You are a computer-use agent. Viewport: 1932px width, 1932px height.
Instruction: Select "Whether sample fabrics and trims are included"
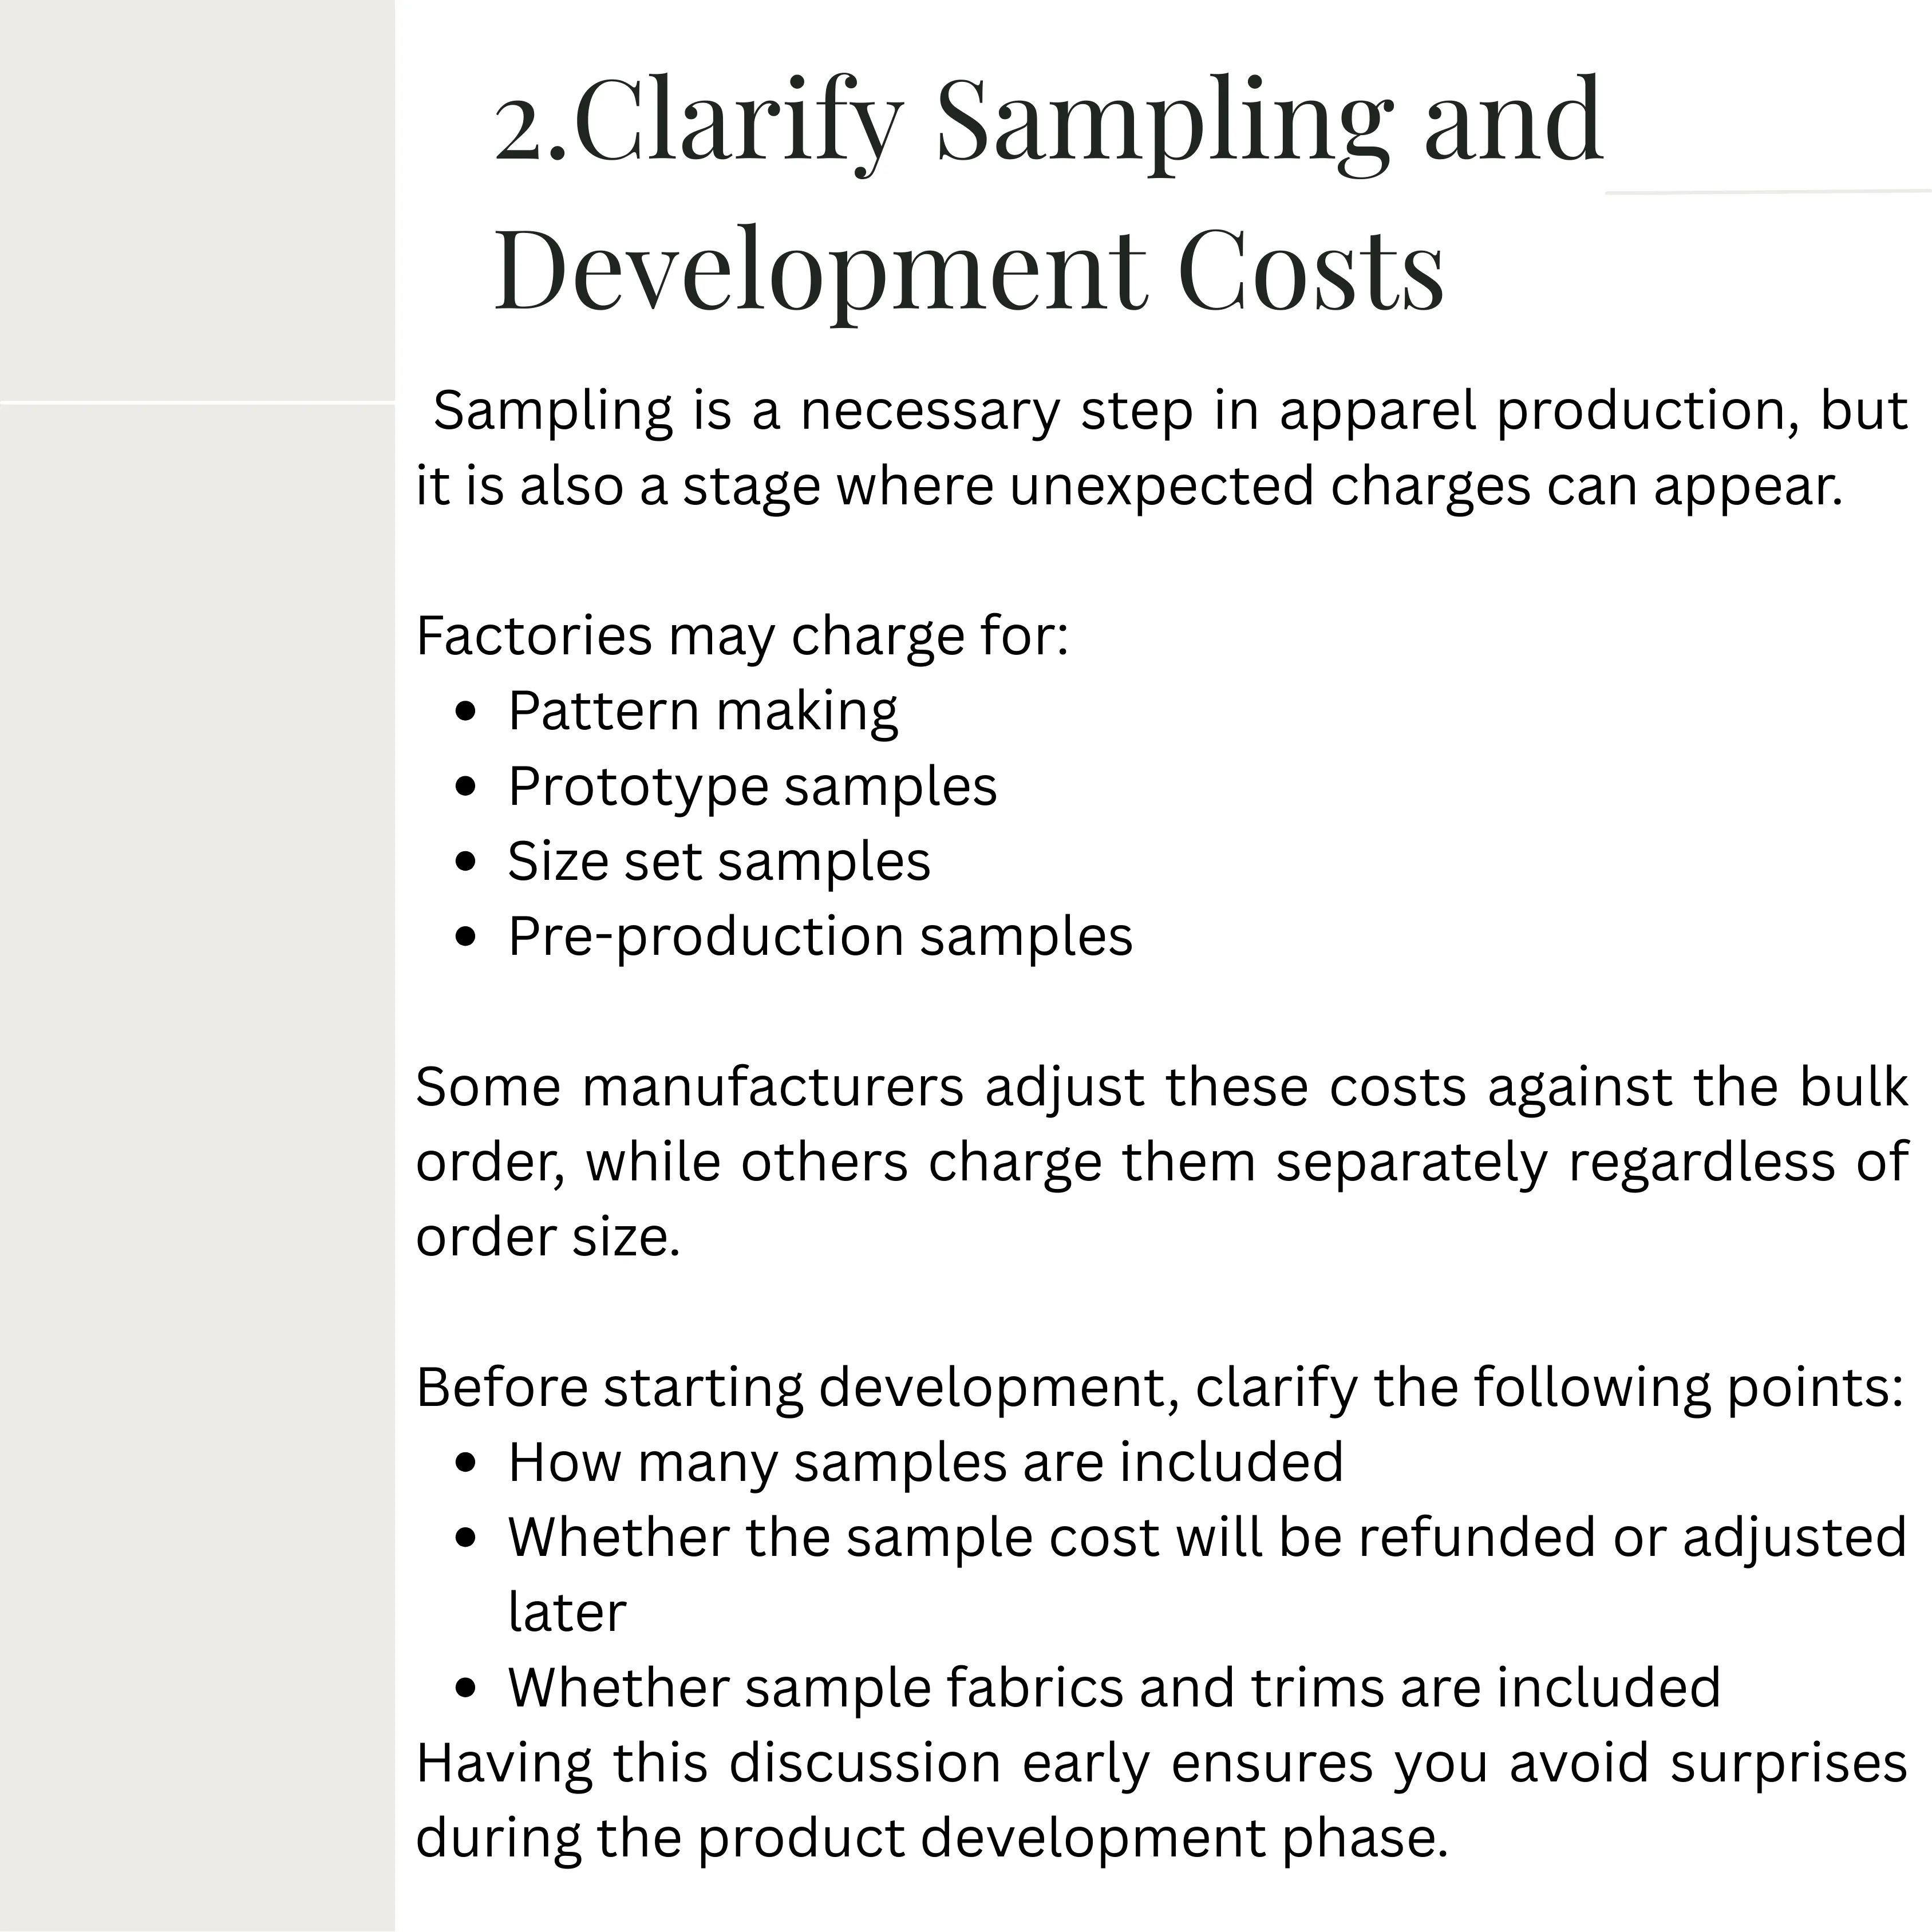click(1114, 1687)
